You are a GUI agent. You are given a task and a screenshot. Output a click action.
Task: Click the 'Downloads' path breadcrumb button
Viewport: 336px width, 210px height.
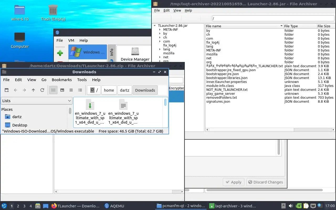(145, 90)
